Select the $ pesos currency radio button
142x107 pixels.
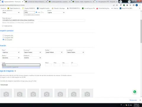click(41, 12)
